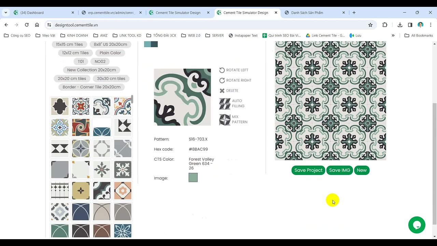Screen dimensions: 437x246
Task: Open the Công cụ SEO bookmark folder
Action: [17, 36]
